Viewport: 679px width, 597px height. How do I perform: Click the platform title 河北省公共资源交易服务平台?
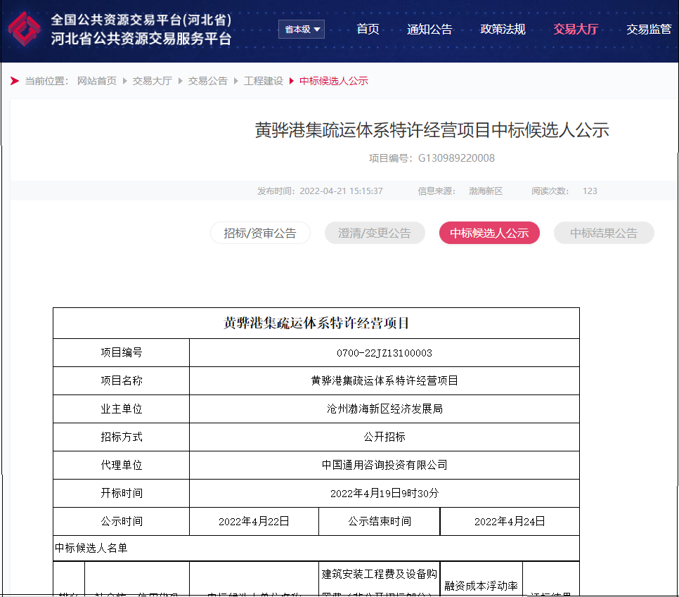(x=141, y=39)
